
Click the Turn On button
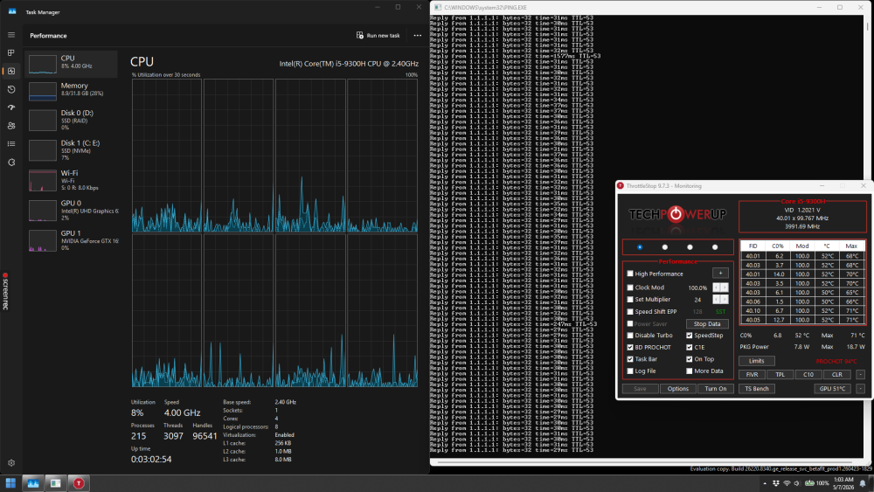pos(715,388)
